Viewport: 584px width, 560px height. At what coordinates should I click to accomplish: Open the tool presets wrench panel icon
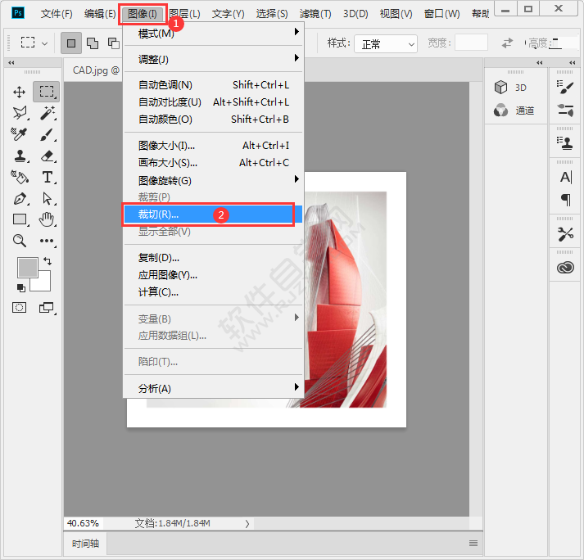pos(565,234)
